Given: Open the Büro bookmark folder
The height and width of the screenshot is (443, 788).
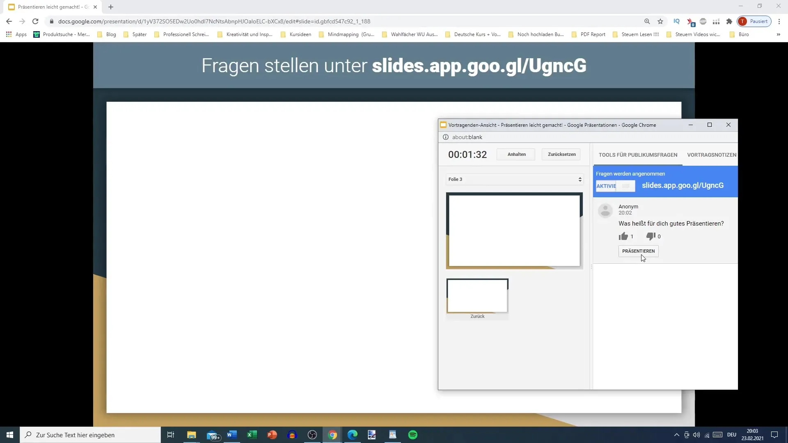Looking at the screenshot, I should point(739,34).
